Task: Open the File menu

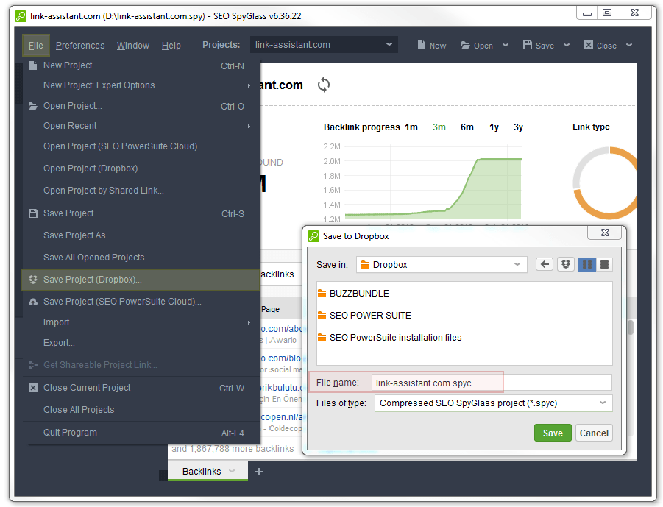Action: (36, 45)
